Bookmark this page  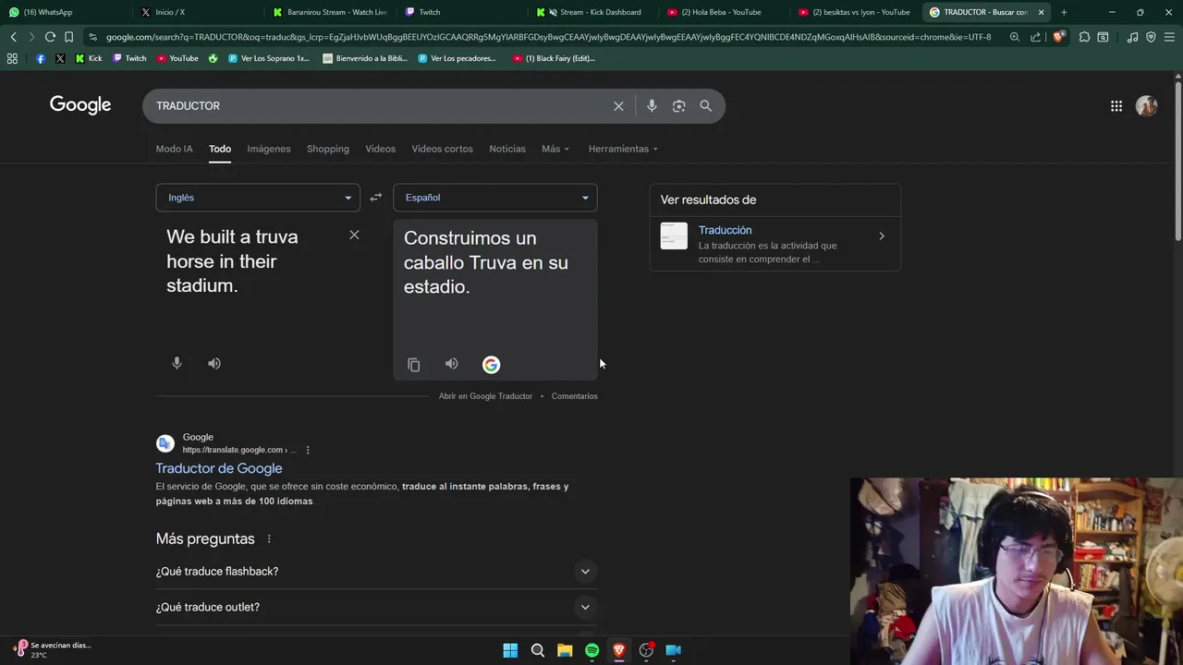(68, 37)
